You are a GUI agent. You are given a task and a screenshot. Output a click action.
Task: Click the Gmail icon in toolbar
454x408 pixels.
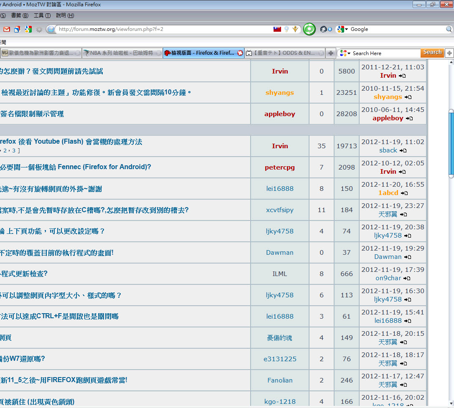[x=7, y=29]
